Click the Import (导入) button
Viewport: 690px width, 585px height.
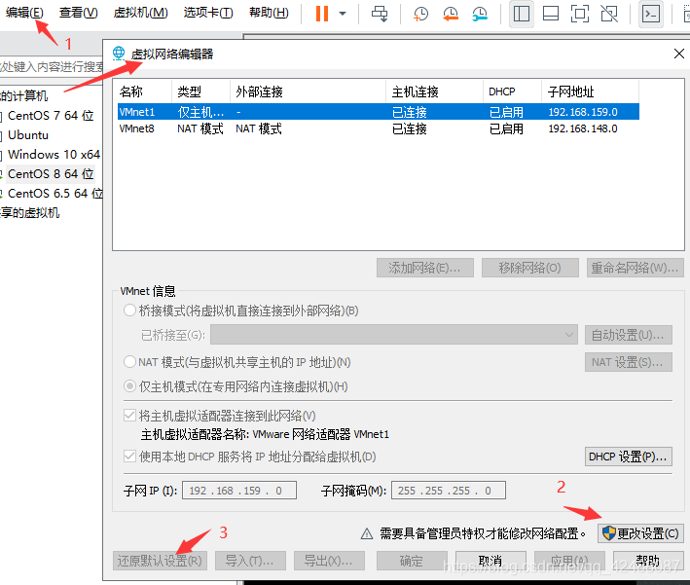250,561
